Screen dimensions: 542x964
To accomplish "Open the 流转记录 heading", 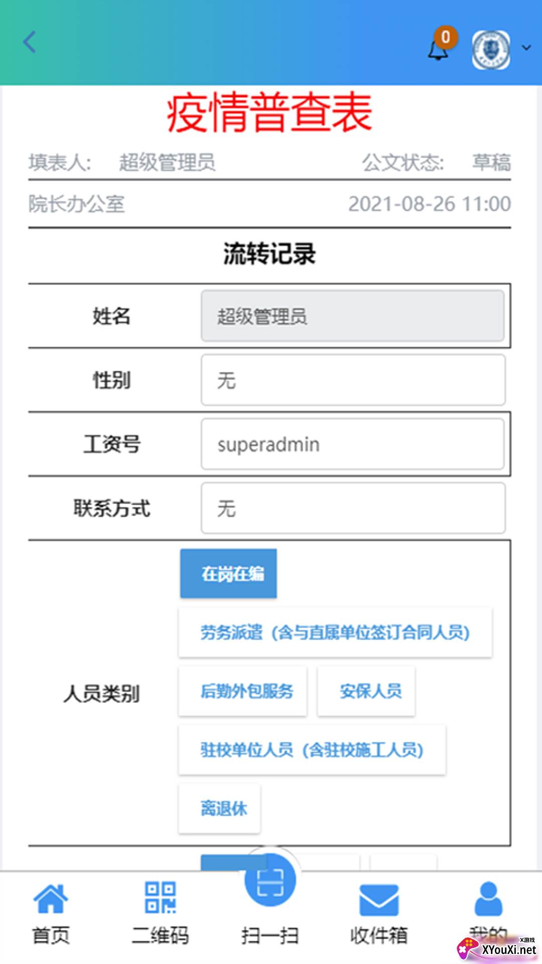I will (x=269, y=254).
